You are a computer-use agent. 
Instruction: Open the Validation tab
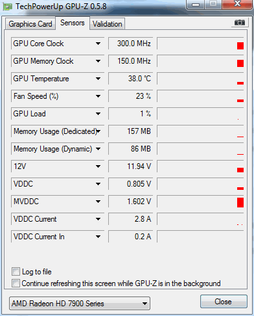pyautogui.click(x=108, y=24)
